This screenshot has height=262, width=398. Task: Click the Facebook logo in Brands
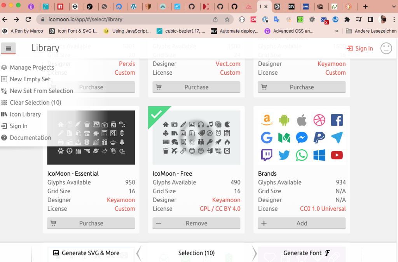point(337,120)
